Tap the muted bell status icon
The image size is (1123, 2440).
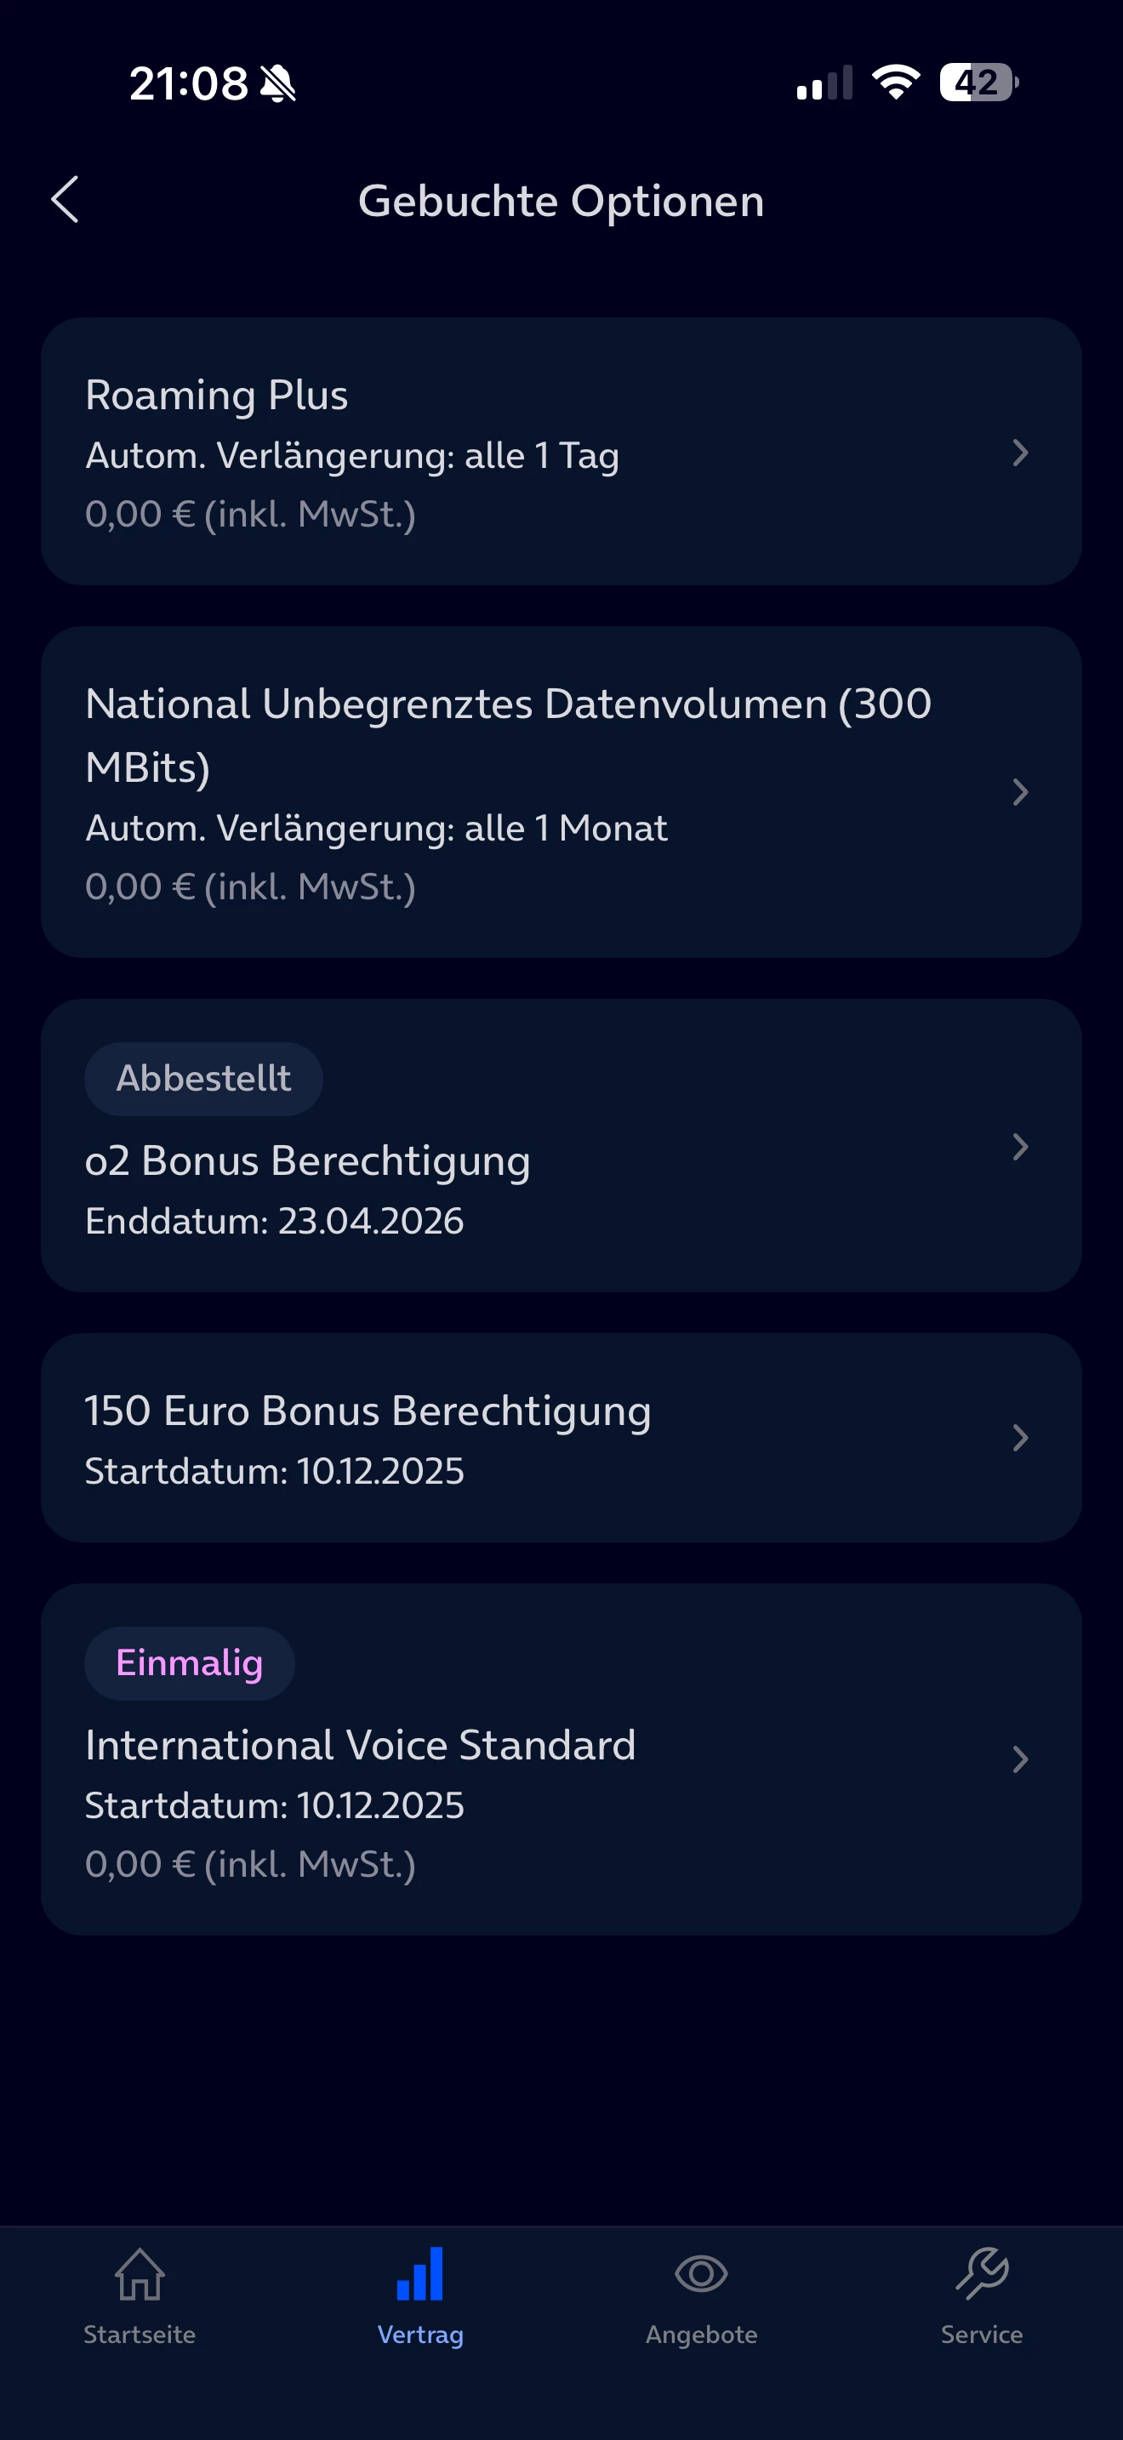click(x=278, y=83)
